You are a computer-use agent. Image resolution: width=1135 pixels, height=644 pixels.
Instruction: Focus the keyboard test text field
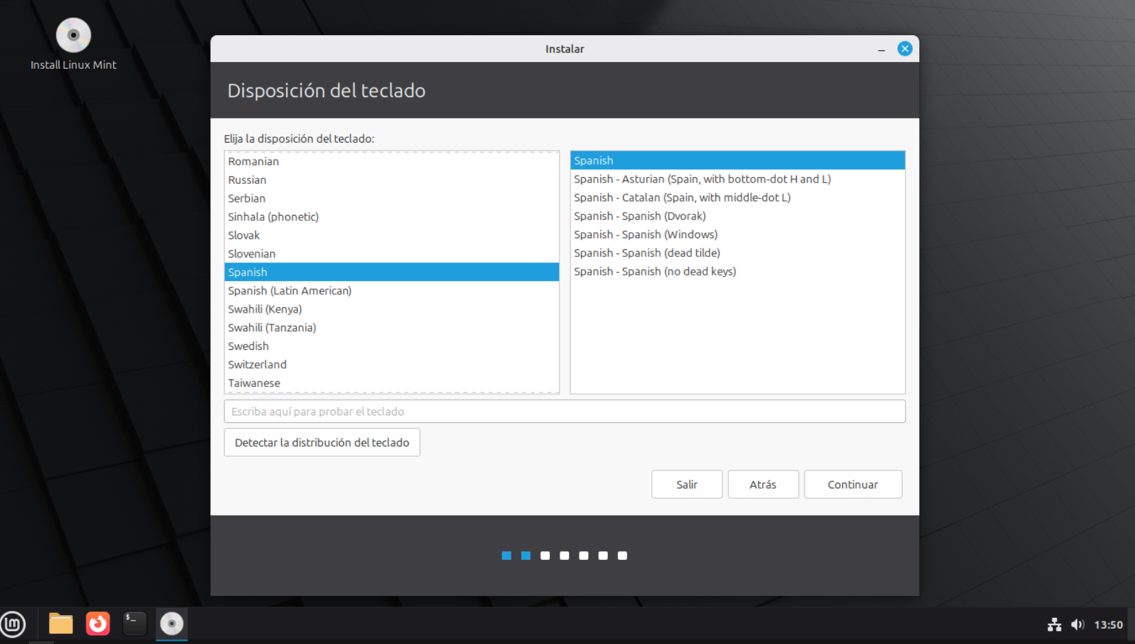564,411
